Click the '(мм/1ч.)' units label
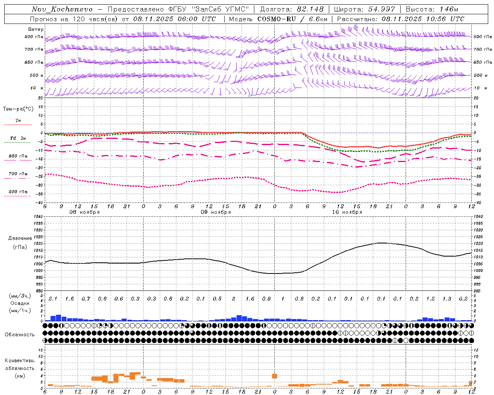Image resolution: width=494 pixels, height=395 pixels. click(20, 311)
